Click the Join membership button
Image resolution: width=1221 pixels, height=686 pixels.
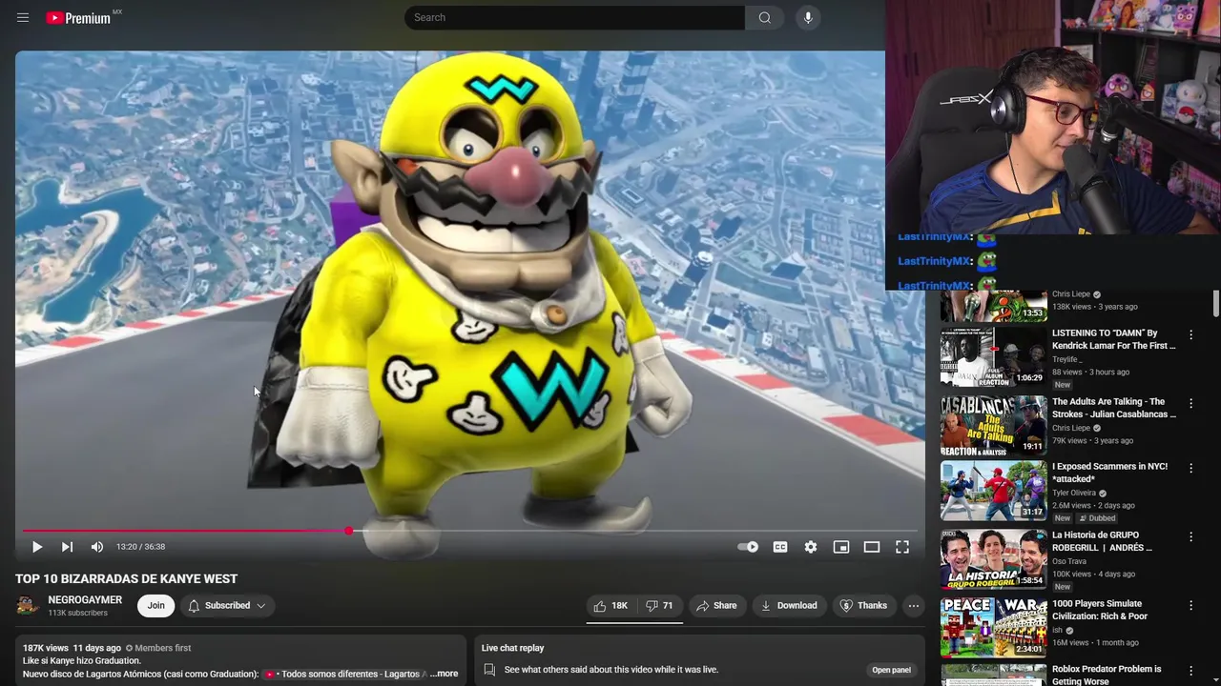click(155, 605)
